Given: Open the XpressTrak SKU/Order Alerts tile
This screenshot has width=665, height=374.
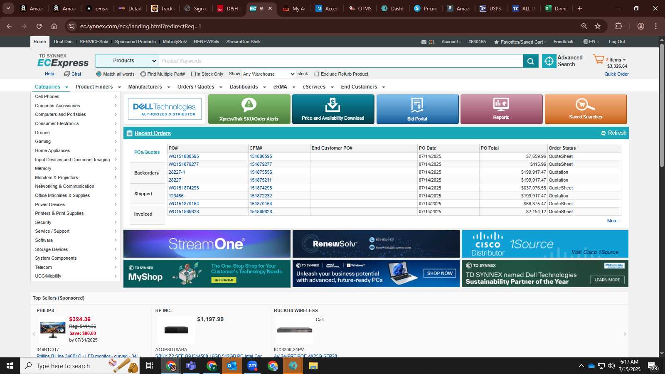Looking at the screenshot, I should pyautogui.click(x=249, y=109).
